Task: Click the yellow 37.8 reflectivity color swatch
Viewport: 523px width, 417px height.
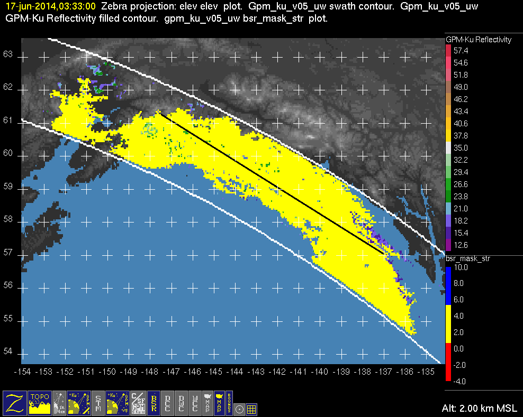Action: pos(448,136)
